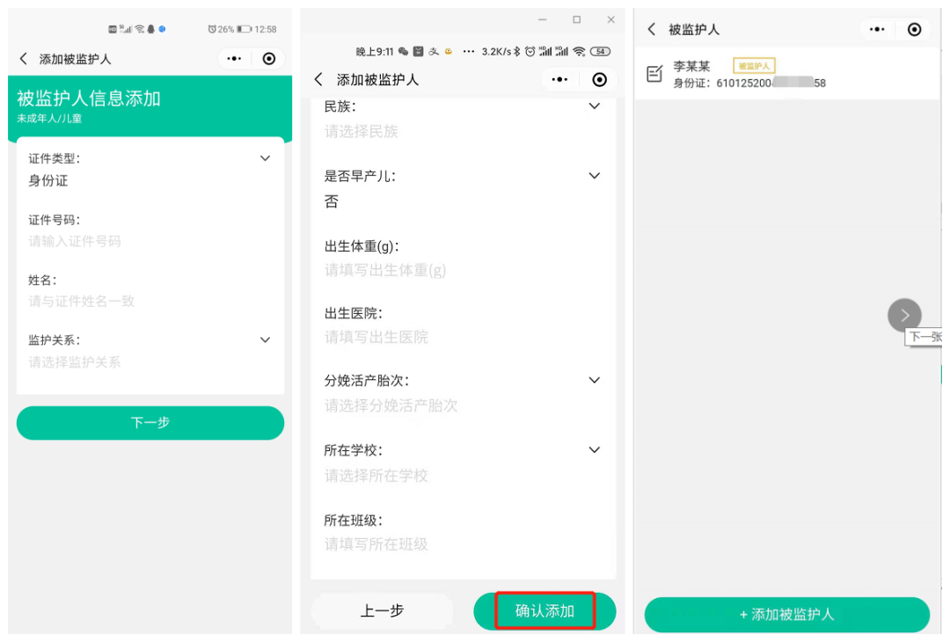Viewport: 950px width, 642px height.
Task: Click the 上一步 button
Action: [x=382, y=611]
